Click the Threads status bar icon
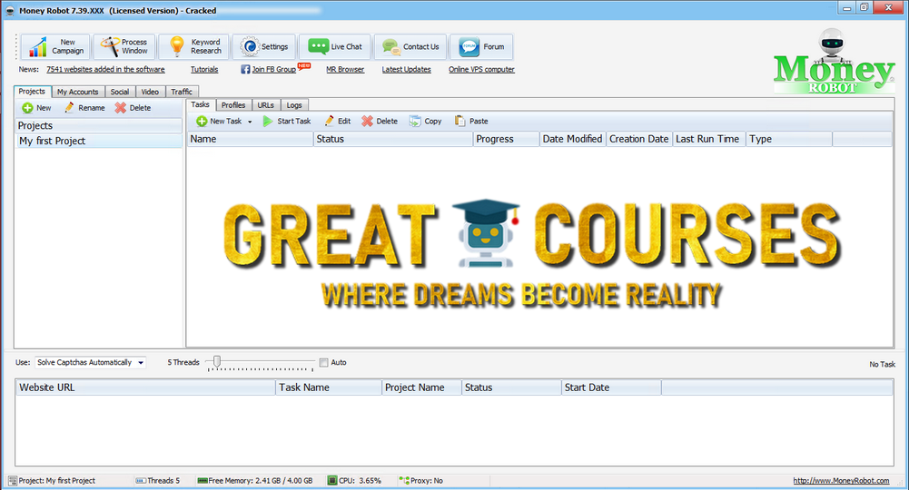The width and height of the screenshot is (909, 490). (x=140, y=481)
